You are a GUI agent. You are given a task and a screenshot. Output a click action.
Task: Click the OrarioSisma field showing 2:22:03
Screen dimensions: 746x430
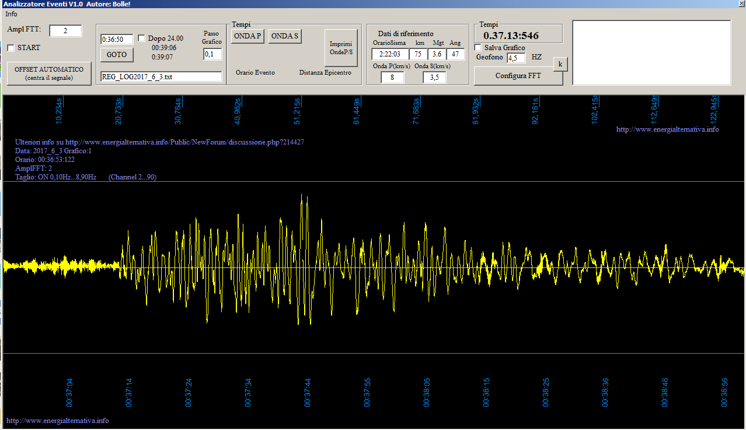click(x=389, y=54)
